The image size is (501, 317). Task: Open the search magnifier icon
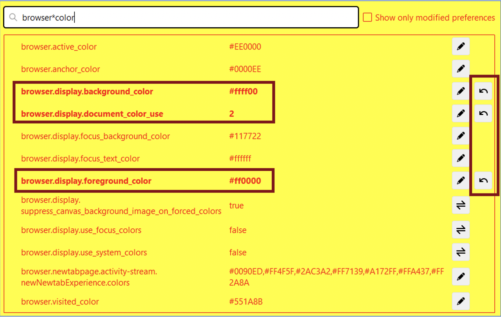[x=13, y=17]
